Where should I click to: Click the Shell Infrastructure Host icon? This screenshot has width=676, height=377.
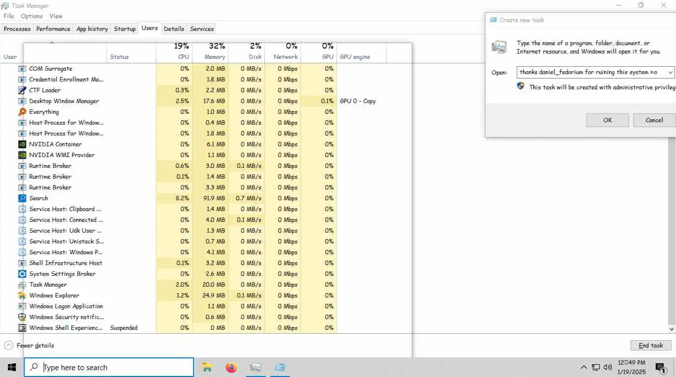click(22, 263)
